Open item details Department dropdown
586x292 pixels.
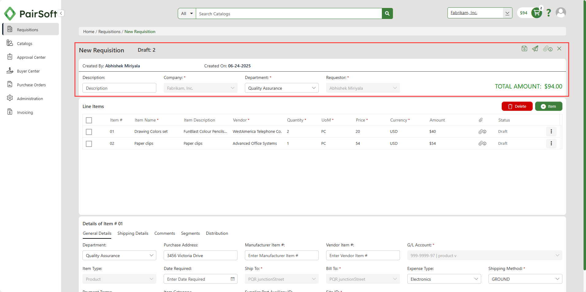(x=119, y=255)
